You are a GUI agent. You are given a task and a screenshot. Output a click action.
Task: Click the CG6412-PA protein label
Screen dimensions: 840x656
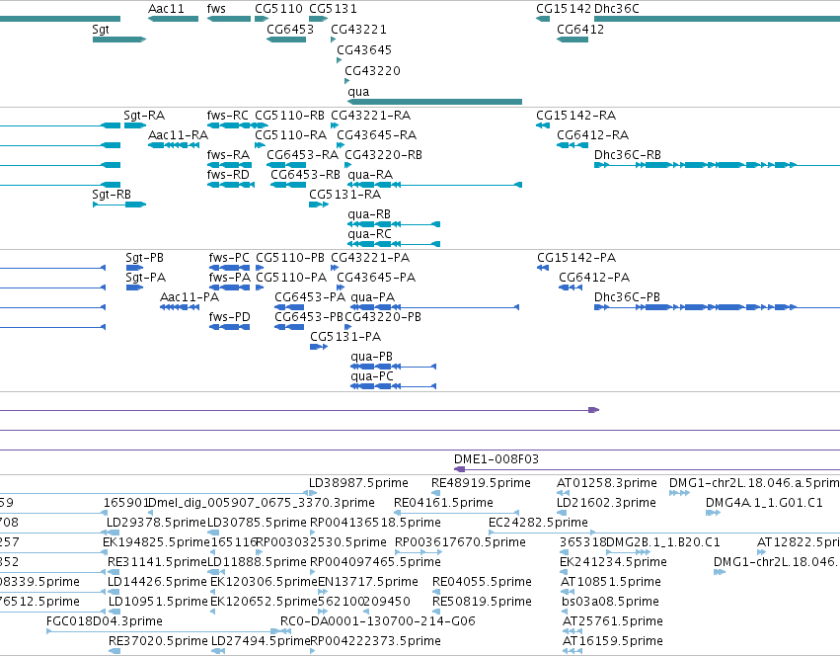tap(594, 278)
